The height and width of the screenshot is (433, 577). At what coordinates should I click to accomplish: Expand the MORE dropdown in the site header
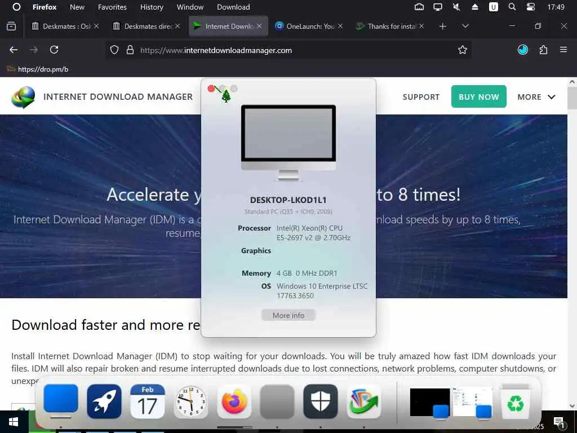pyautogui.click(x=536, y=97)
